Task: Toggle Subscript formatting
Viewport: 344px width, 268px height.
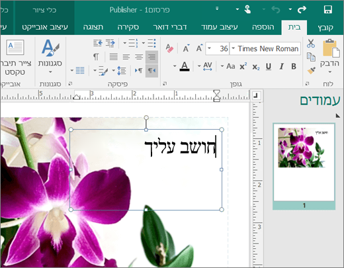Action: (x=256, y=67)
